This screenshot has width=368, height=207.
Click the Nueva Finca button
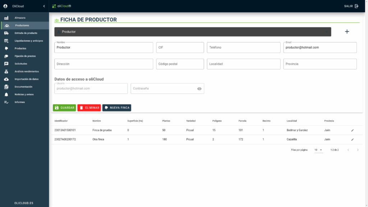117,107
